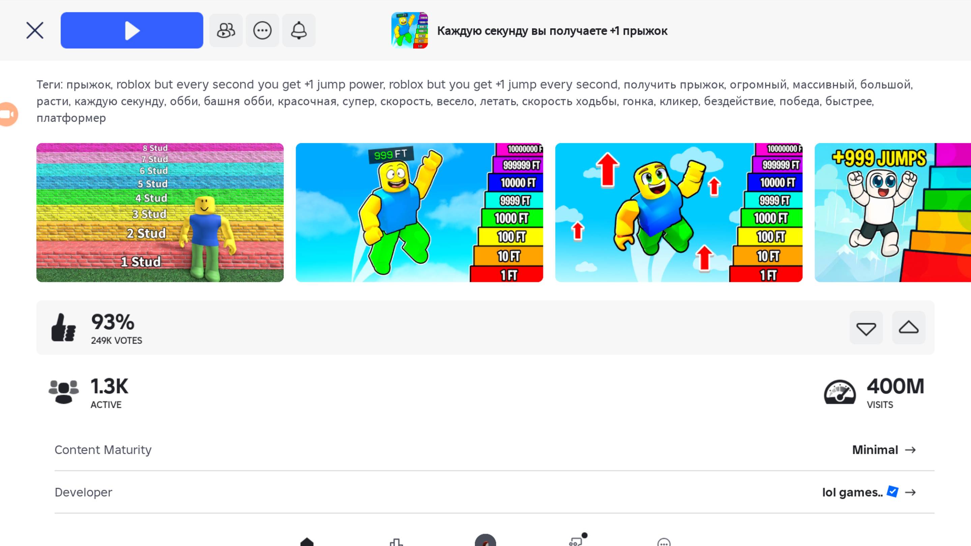Tap the orange screen-record camera icon
This screenshot has width=971, height=546.
click(x=8, y=114)
